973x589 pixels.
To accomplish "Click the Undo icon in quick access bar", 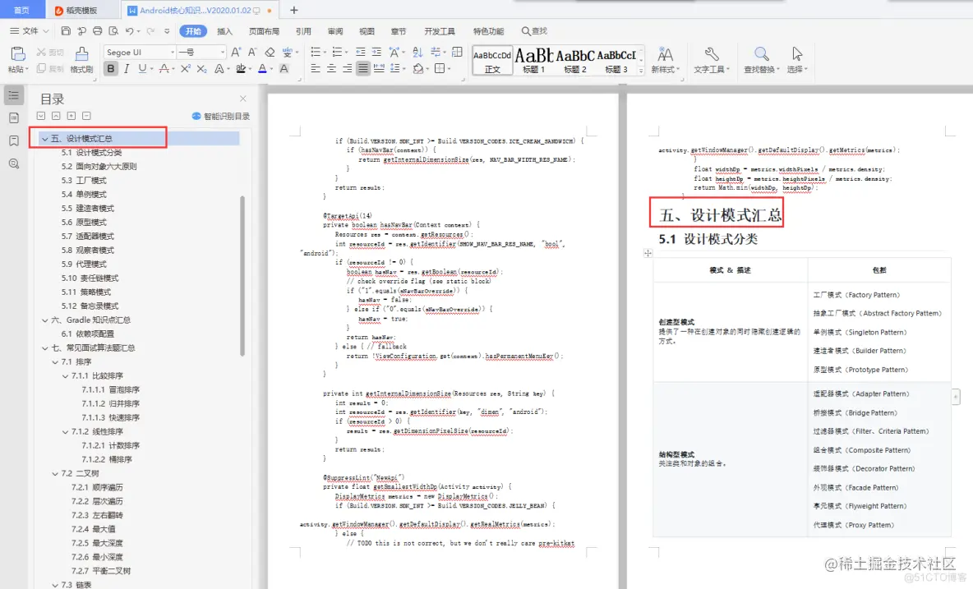I will pyautogui.click(x=130, y=30).
